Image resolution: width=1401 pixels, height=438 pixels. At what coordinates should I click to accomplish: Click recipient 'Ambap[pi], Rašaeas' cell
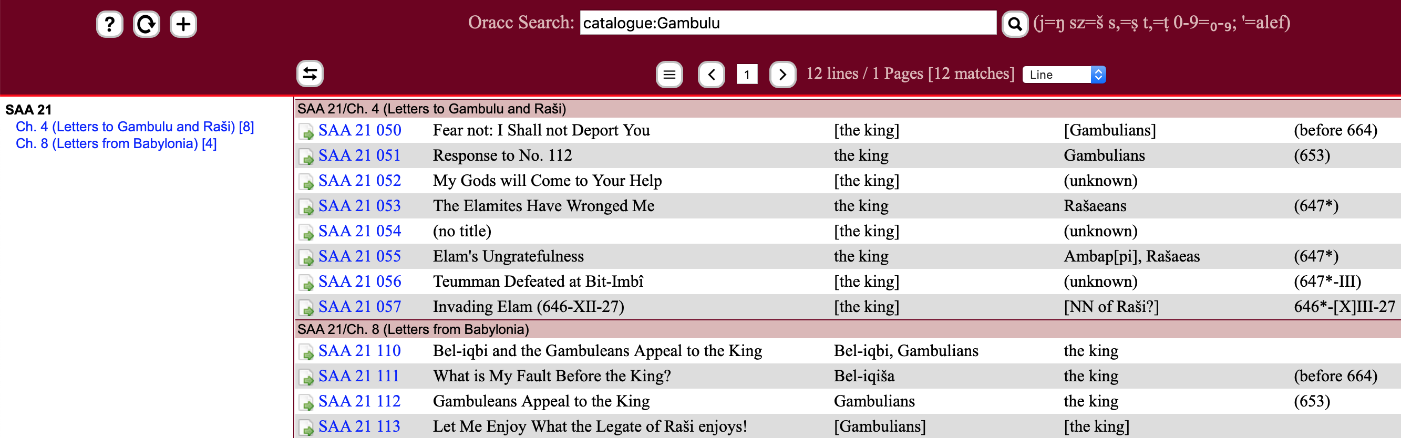(x=1131, y=256)
